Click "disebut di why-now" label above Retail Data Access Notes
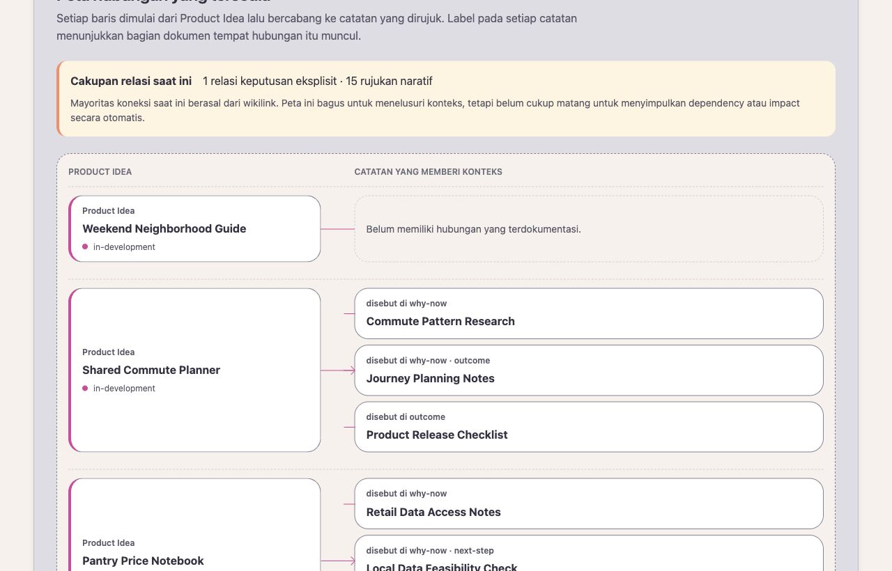The image size is (892, 571). (x=406, y=494)
